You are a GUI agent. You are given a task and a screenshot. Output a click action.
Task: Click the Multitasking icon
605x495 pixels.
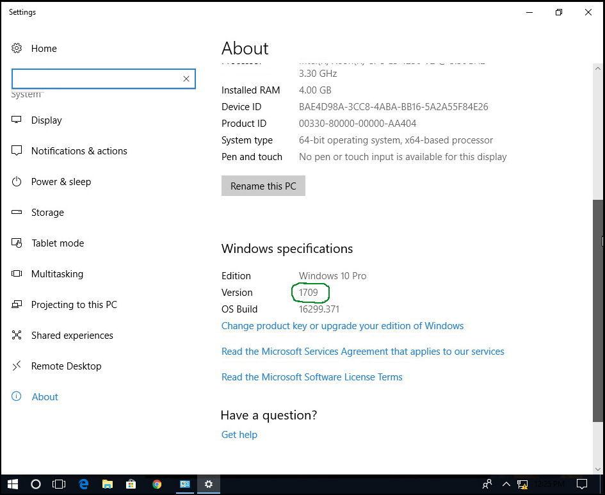pos(17,273)
